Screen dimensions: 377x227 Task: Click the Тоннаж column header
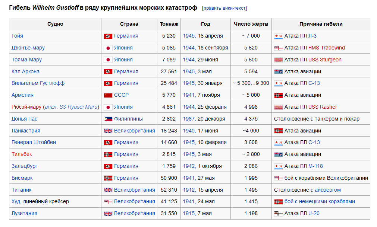169,24
